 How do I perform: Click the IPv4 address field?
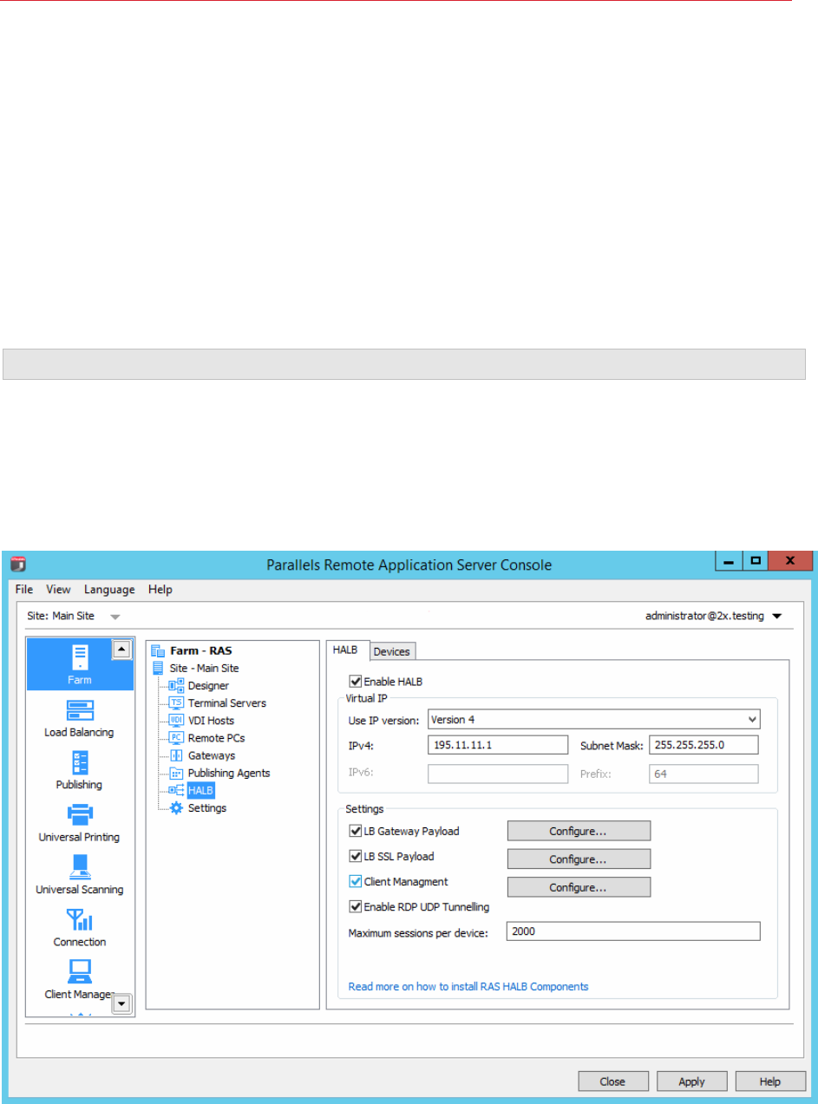[x=498, y=745]
